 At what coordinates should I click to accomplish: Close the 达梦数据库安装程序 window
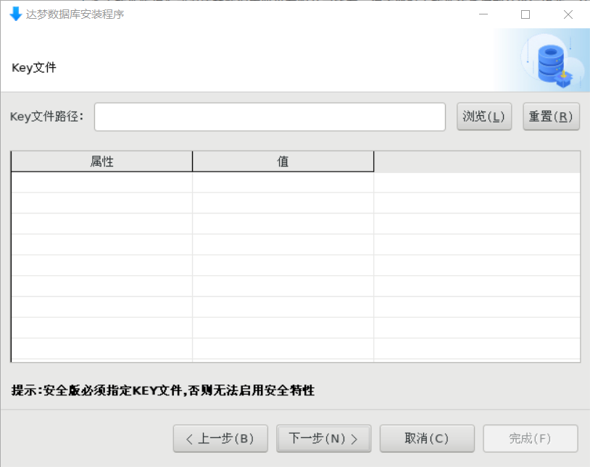(568, 14)
